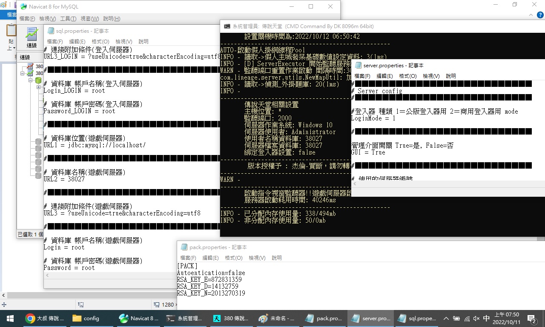Click the Notepad icon in server.properties title bar
The image size is (545, 327).
358,65
